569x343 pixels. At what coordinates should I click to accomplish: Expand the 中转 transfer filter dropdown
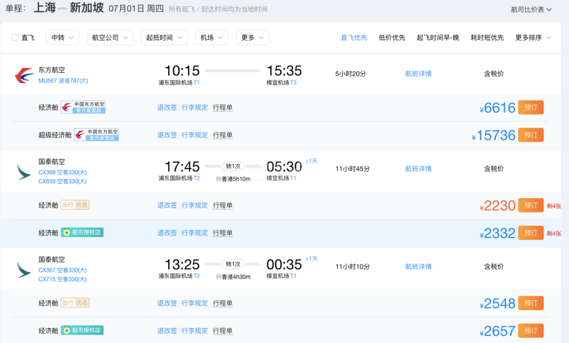click(x=63, y=37)
